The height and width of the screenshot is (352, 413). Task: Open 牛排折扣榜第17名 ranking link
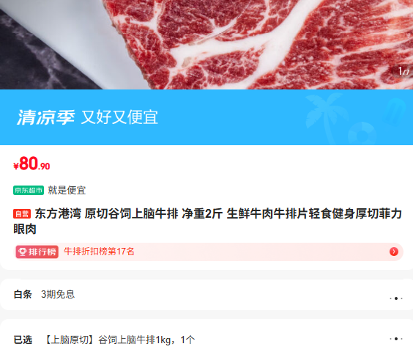[99, 252]
